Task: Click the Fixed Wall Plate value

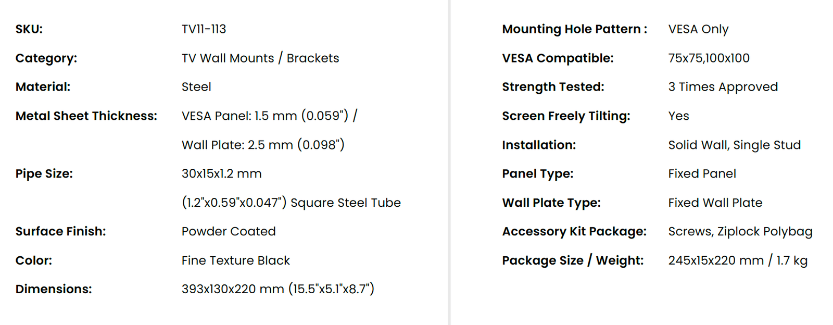Action: click(x=715, y=203)
